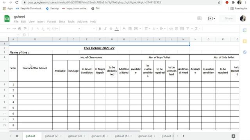The width and height of the screenshot is (250, 140).
Task: Redo the last undone action
Action: (14, 28)
